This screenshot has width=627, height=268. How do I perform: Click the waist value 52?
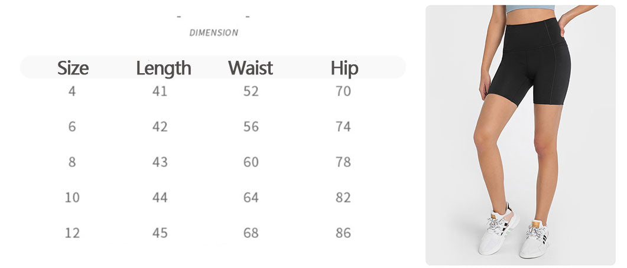point(251,91)
